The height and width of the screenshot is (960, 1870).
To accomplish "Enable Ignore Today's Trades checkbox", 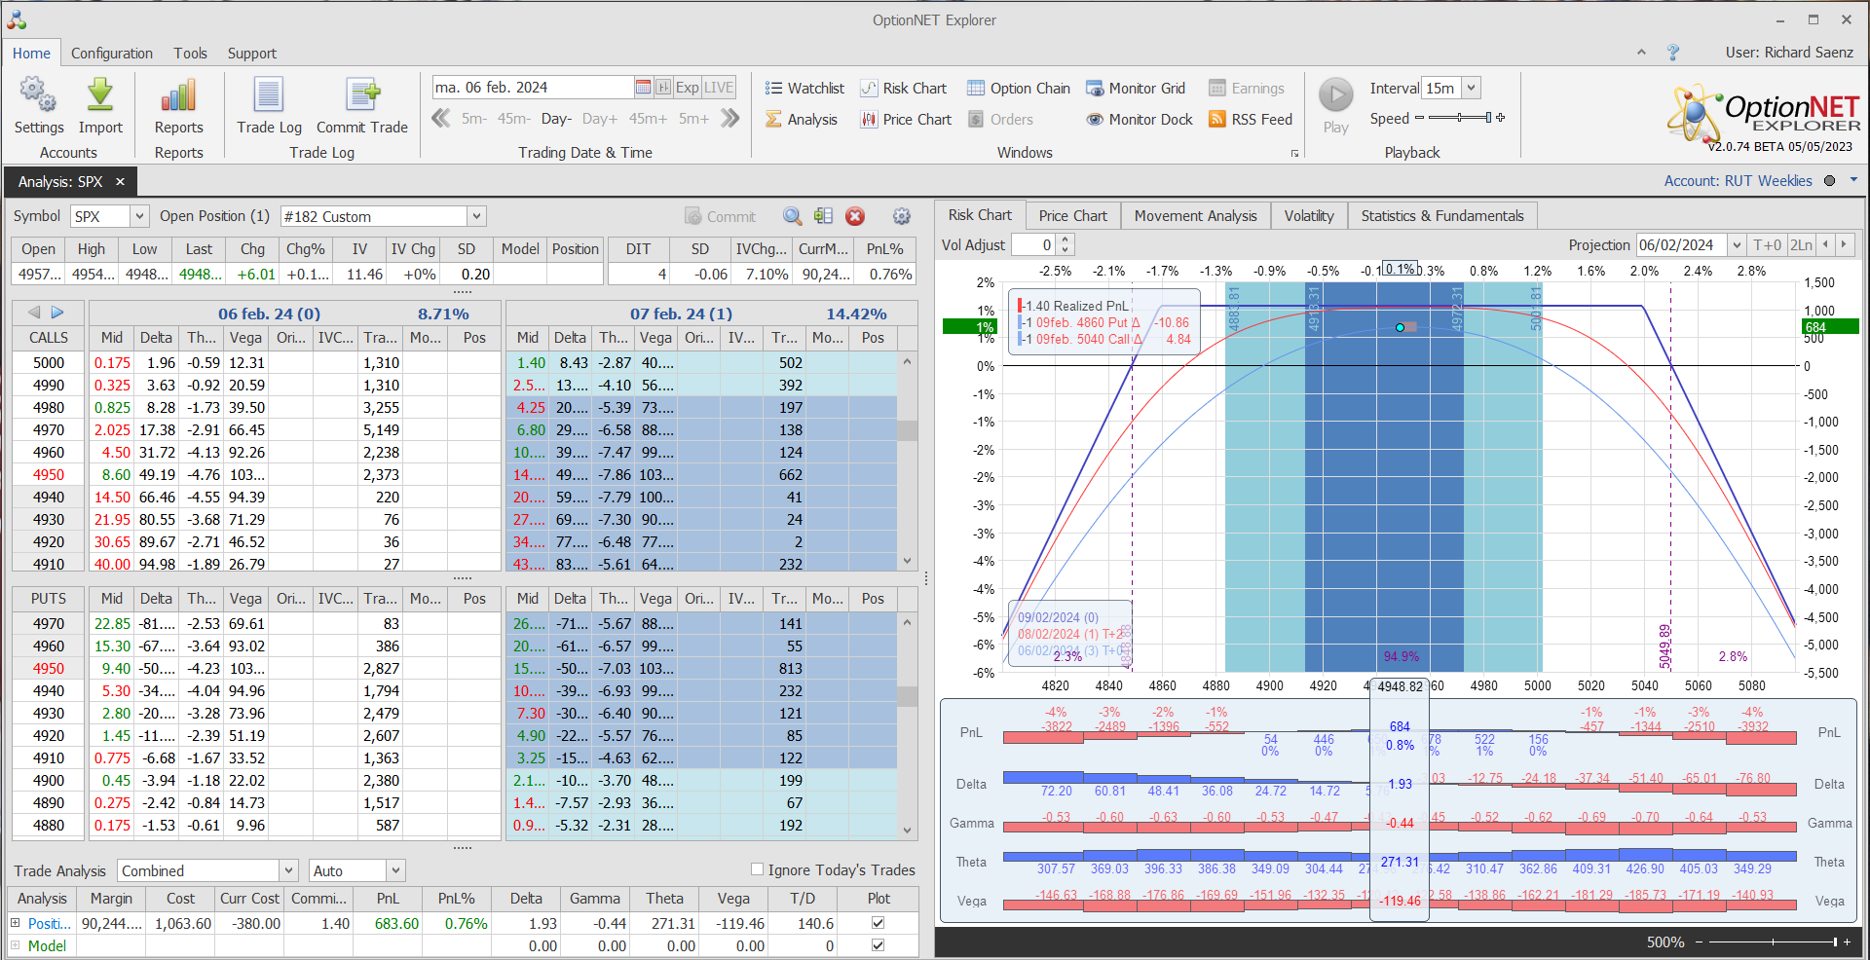I will pyautogui.click(x=757, y=869).
